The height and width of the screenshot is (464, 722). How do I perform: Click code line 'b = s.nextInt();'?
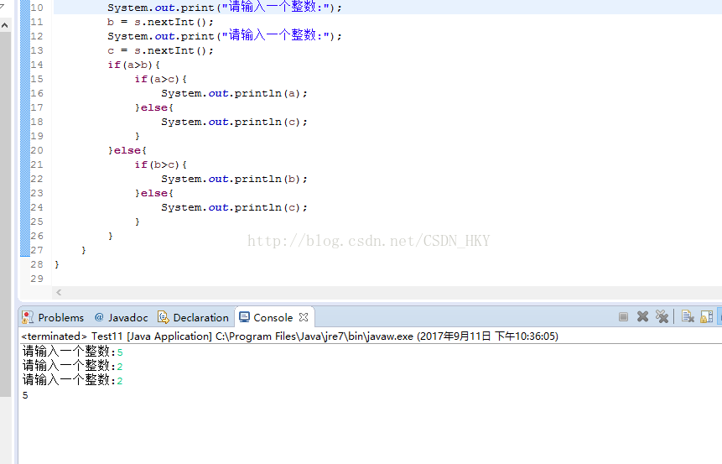[x=160, y=22]
